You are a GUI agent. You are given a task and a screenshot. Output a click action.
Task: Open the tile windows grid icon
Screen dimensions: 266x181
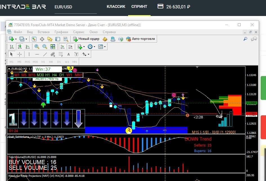pos(53,47)
